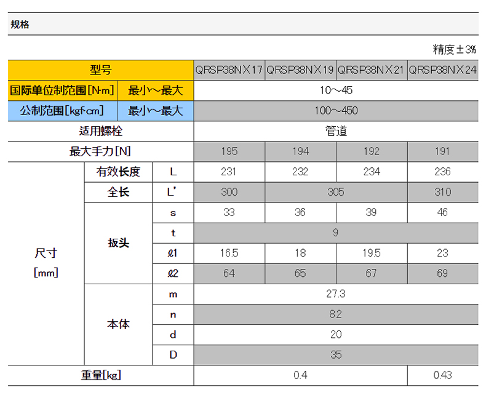This screenshot has height=395, width=486.
Task: Click hand force value 195
Action: point(229,151)
